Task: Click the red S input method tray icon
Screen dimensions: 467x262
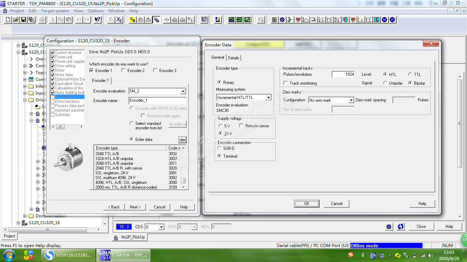Action: 351,255
